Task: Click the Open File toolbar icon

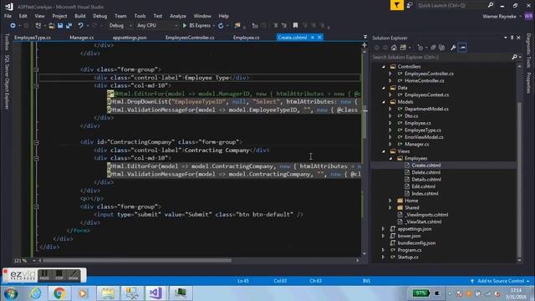Action: (x=52, y=26)
